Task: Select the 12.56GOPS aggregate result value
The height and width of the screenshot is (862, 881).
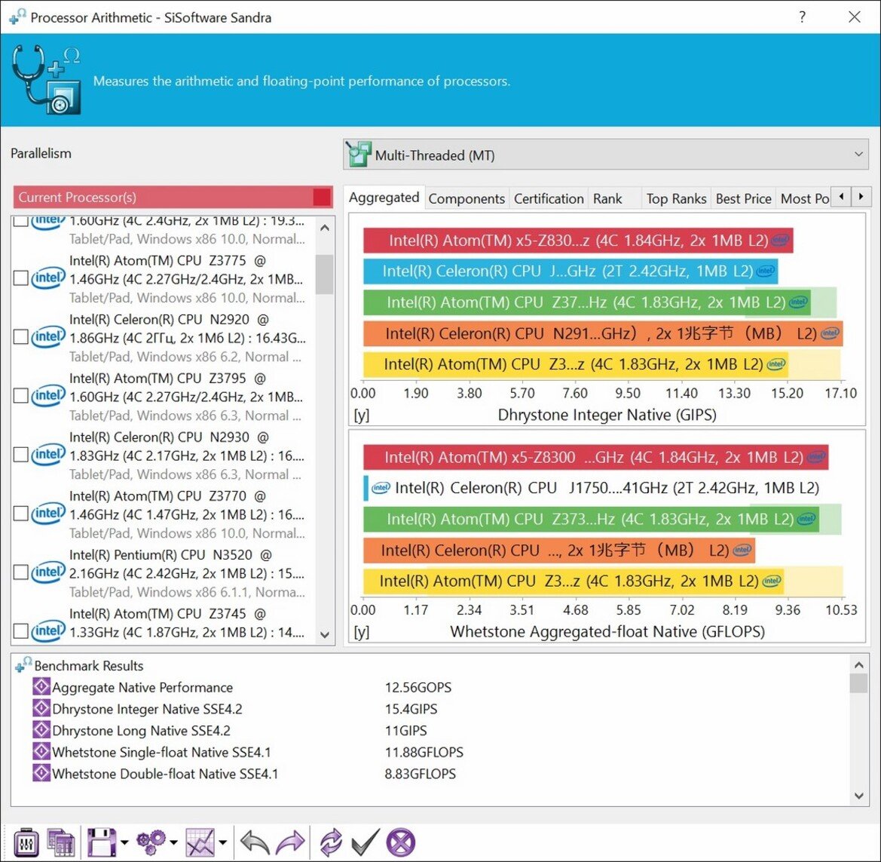Action: point(418,687)
